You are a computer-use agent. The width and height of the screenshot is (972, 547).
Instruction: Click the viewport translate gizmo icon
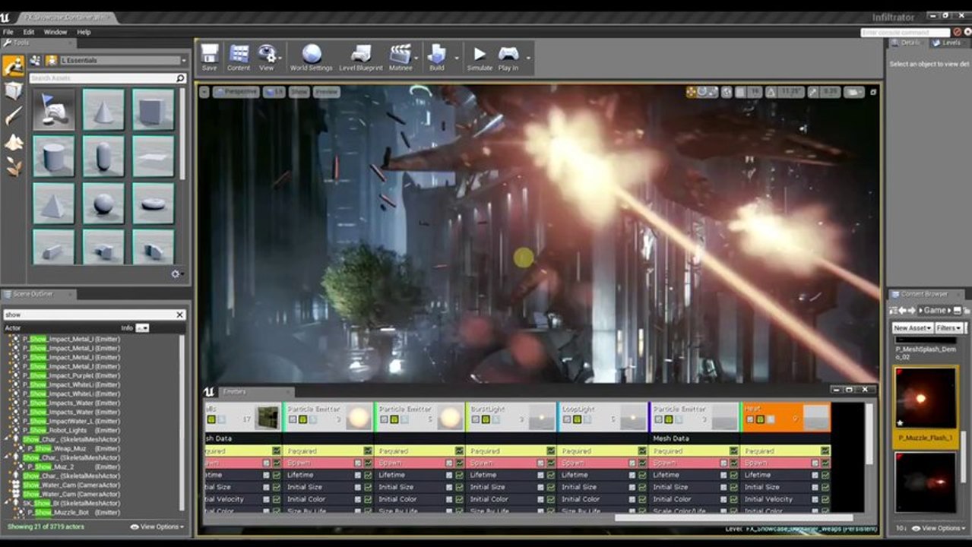tap(691, 92)
